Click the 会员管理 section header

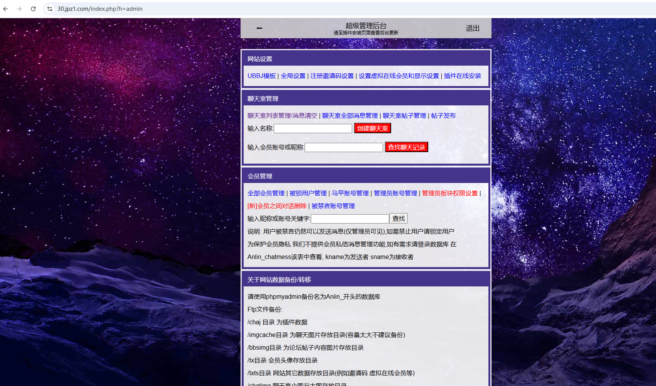tap(366, 176)
